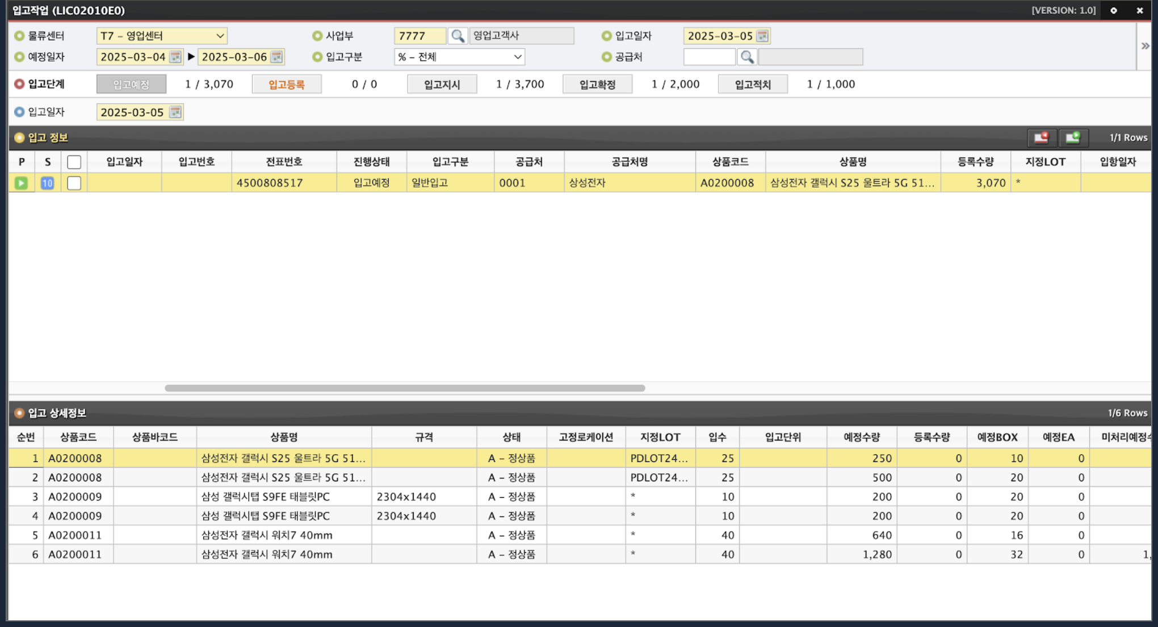Click the 공급처 search magnifier icon
Viewport: 1158px width, 627px height.
747,57
